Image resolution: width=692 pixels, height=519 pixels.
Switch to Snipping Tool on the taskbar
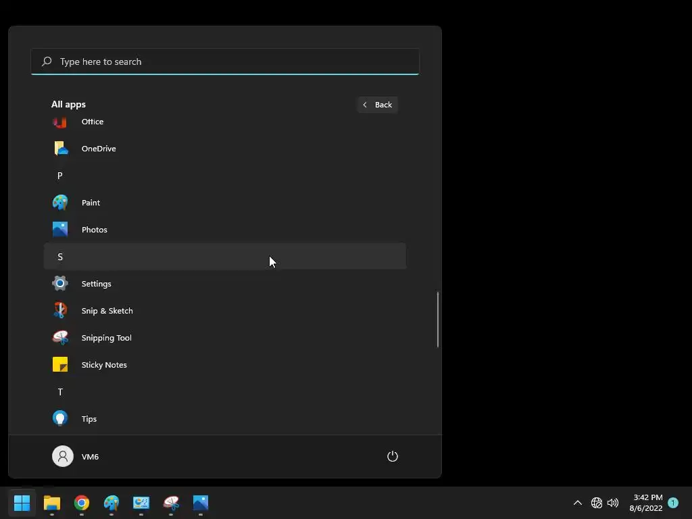coord(171,503)
